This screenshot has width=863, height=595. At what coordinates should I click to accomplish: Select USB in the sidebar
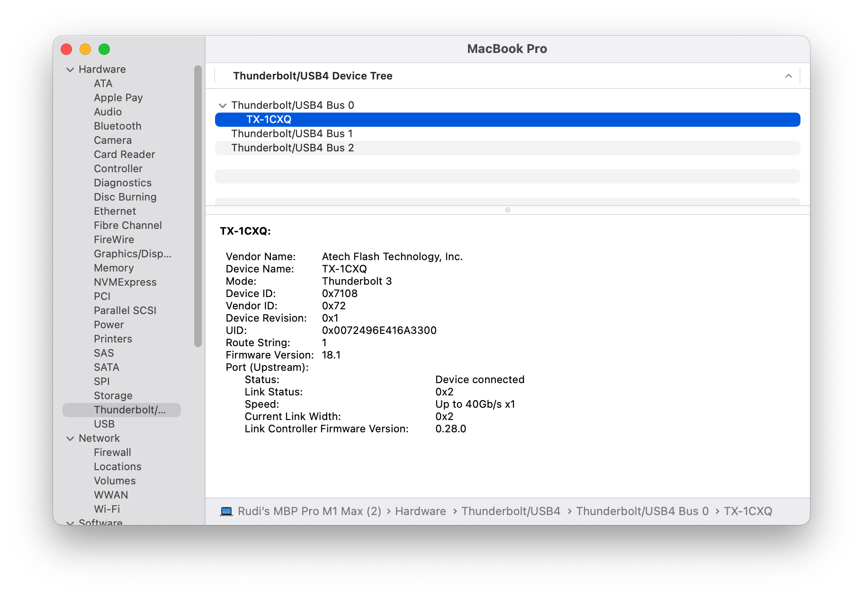pos(104,424)
